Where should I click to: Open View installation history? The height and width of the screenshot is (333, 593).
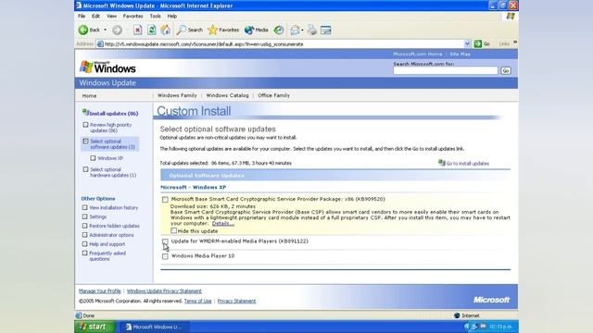[113, 207]
